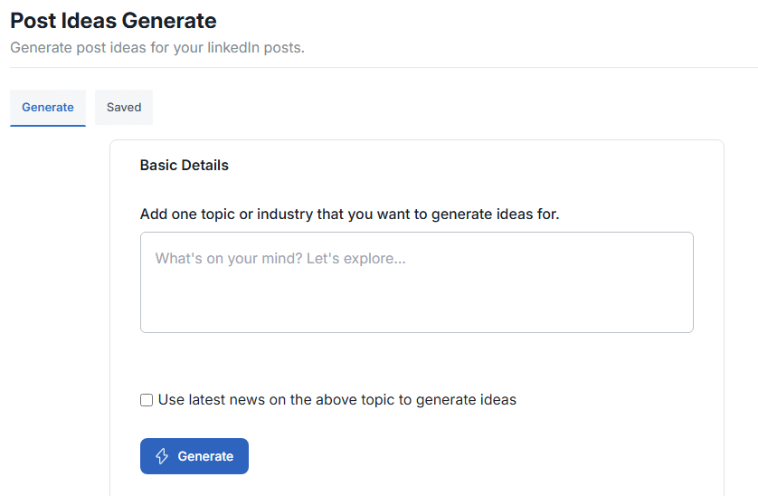Click 'Use latest news on the above topic' label

pos(337,400)
